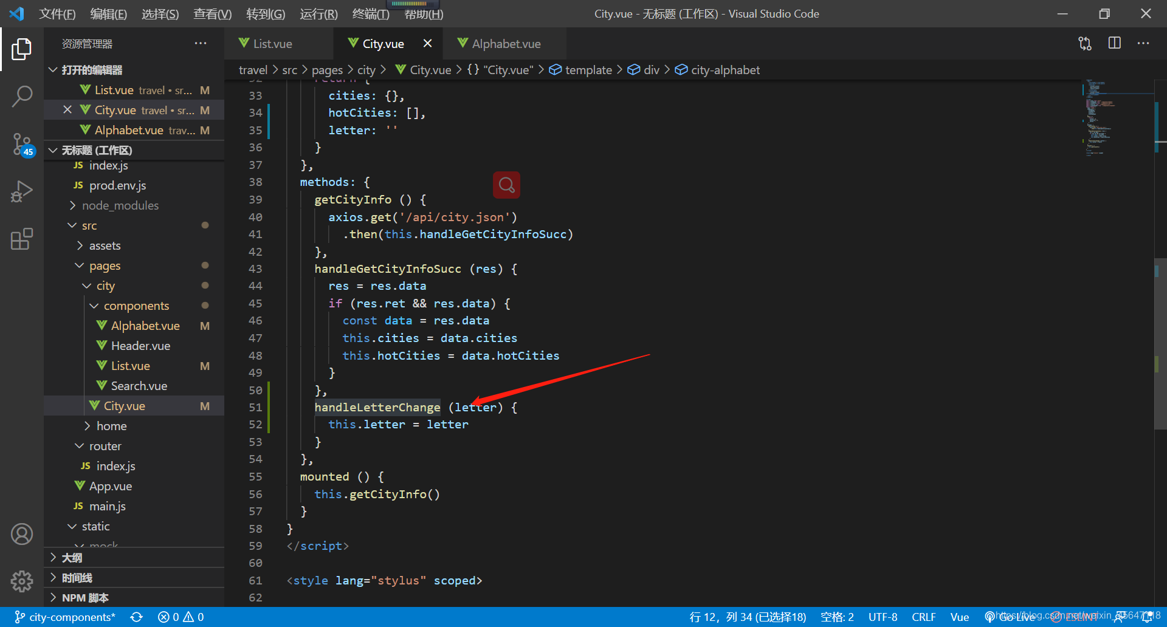Open the 帮助(H) menu
Screen dimensions: 1167x627
click(x=424, y=14)
